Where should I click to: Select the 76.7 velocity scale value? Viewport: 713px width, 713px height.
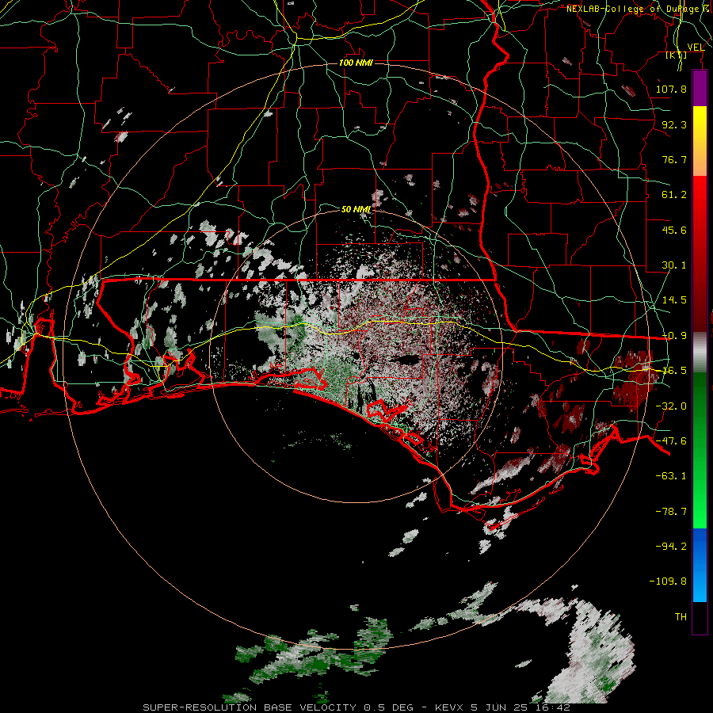tap(674, 159)
